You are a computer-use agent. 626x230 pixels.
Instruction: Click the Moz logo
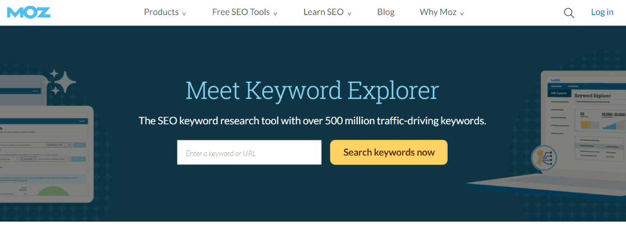[x=29, y=12]
